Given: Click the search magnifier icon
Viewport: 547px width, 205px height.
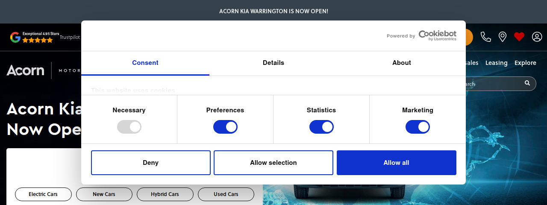Looking at the screenshot, I should pos(527,83).
